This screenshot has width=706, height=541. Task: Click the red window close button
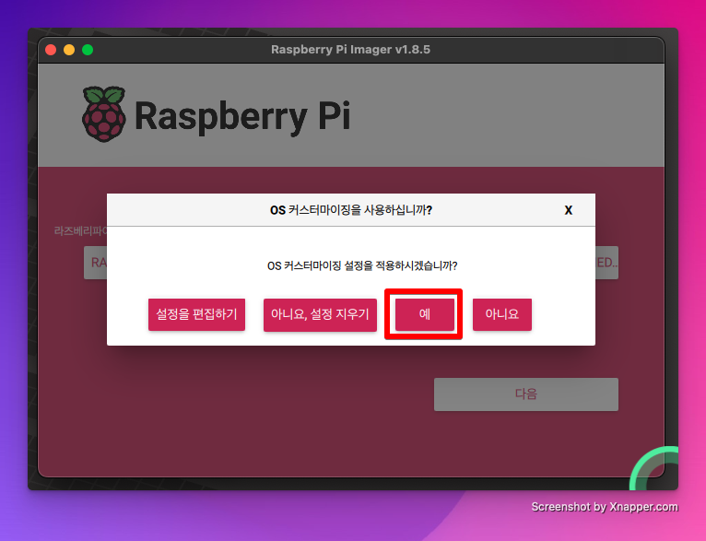click(51, 50)
